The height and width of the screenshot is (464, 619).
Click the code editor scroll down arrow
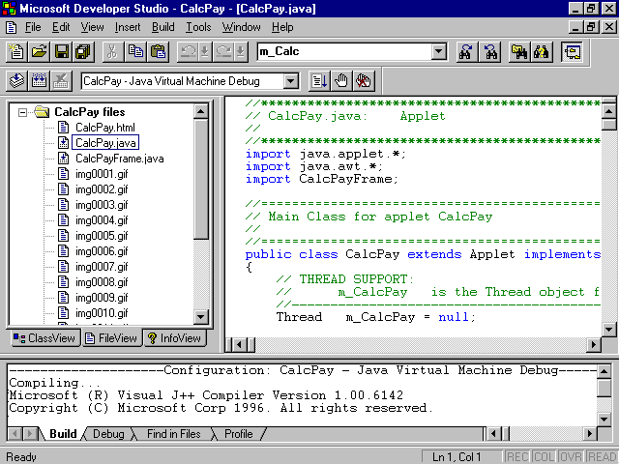point(608,329)
